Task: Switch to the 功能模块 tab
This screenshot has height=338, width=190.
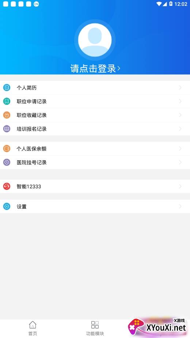Action: pyautogui.click(x=95, y=328)
